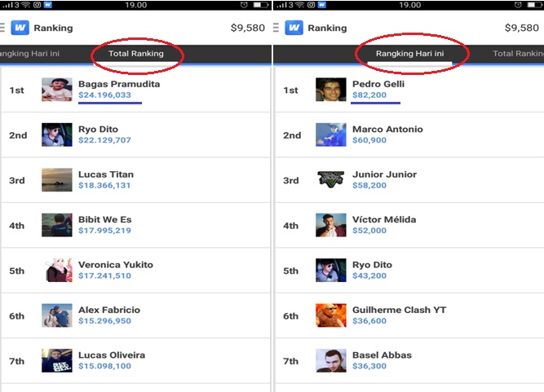Tap the battery icon in left status bar
Image resolution: width=544 pixels, height=392 pixels.
pos(261,5)
